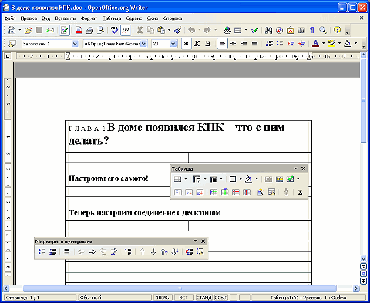Move down arrow in Маркеры и нумерация toolbar
The width and height of the screenshot is (370, 303).
pos(153,252)
